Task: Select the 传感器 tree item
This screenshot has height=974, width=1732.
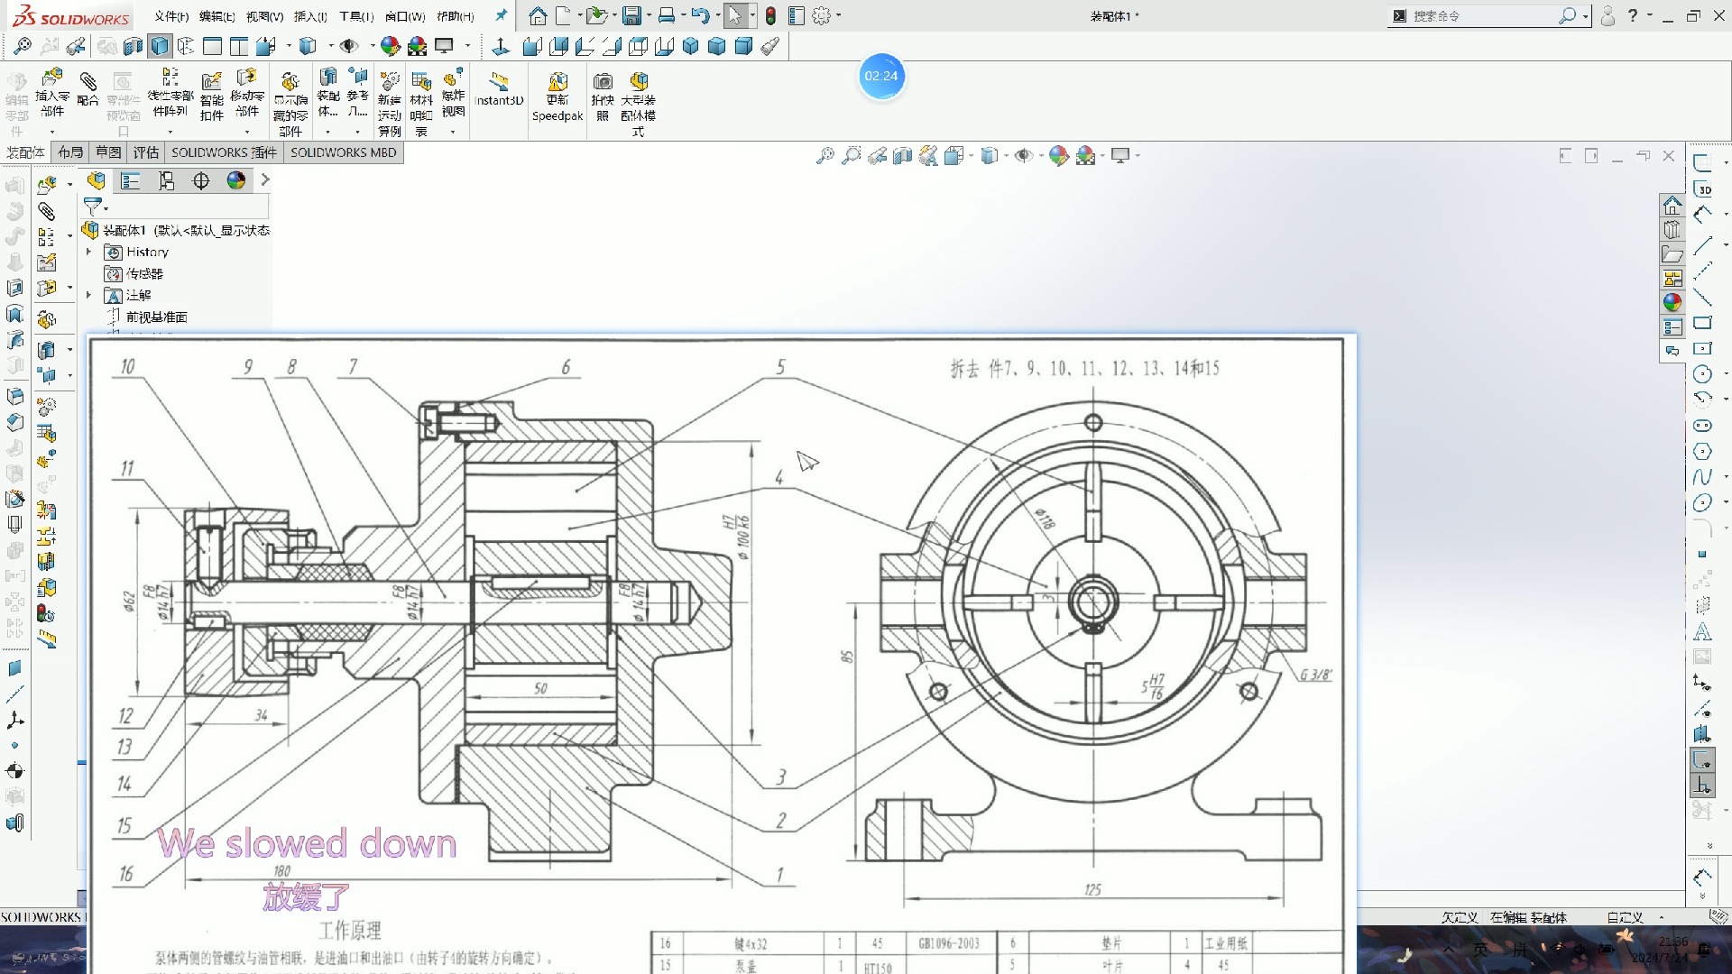Action: [x=143, y=273]
